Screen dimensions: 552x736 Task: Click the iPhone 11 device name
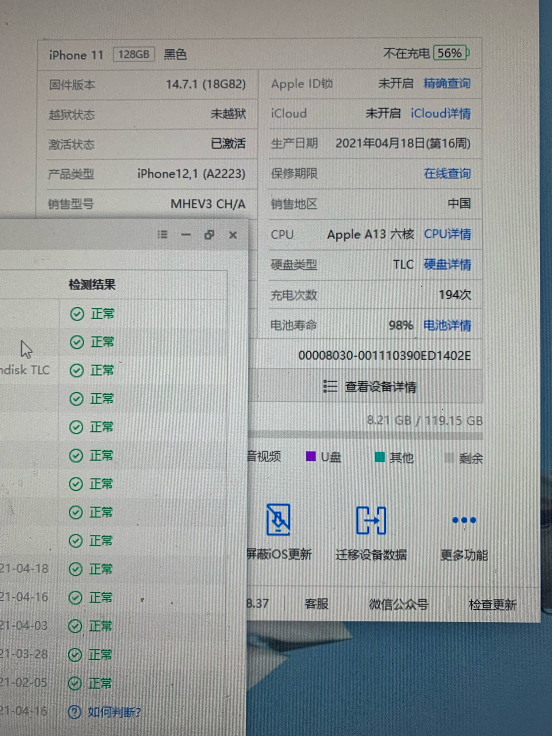pos(76,55)
